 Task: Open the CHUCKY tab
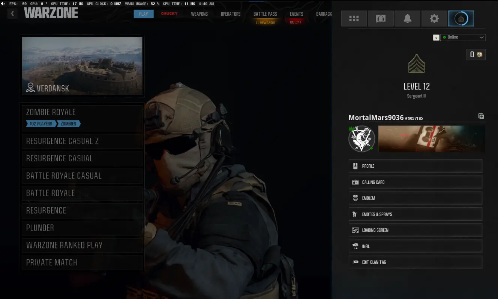point(169,14)
